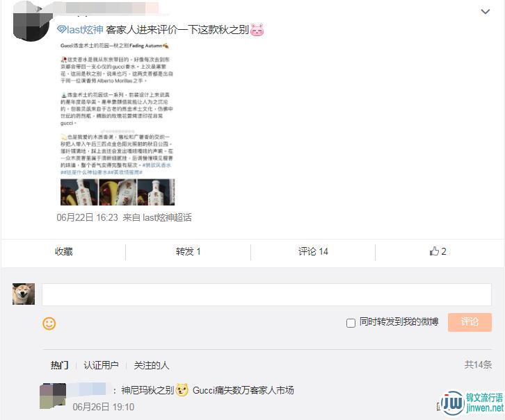Switch to 认证用户 comments tab
The image size is (505, 420).
101,365
